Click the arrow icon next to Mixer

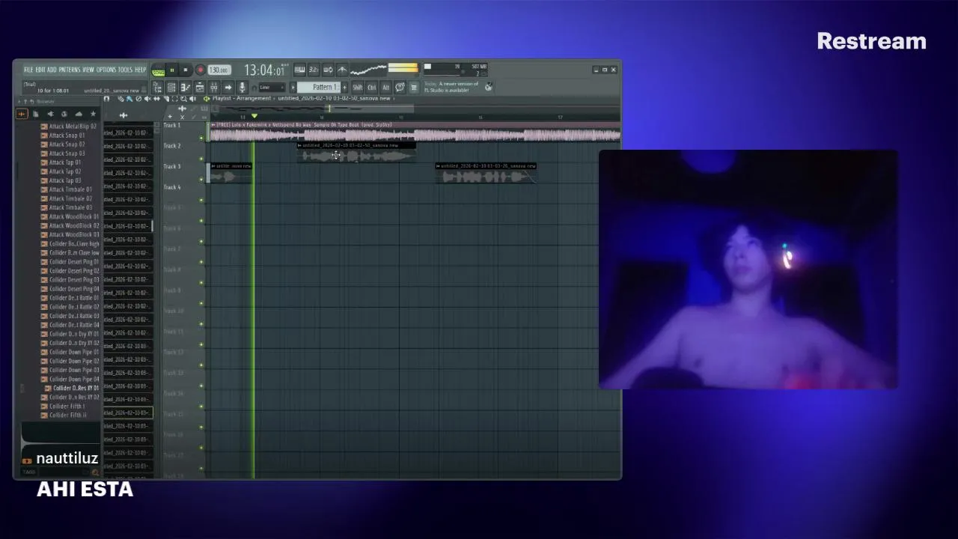(228, 88)
